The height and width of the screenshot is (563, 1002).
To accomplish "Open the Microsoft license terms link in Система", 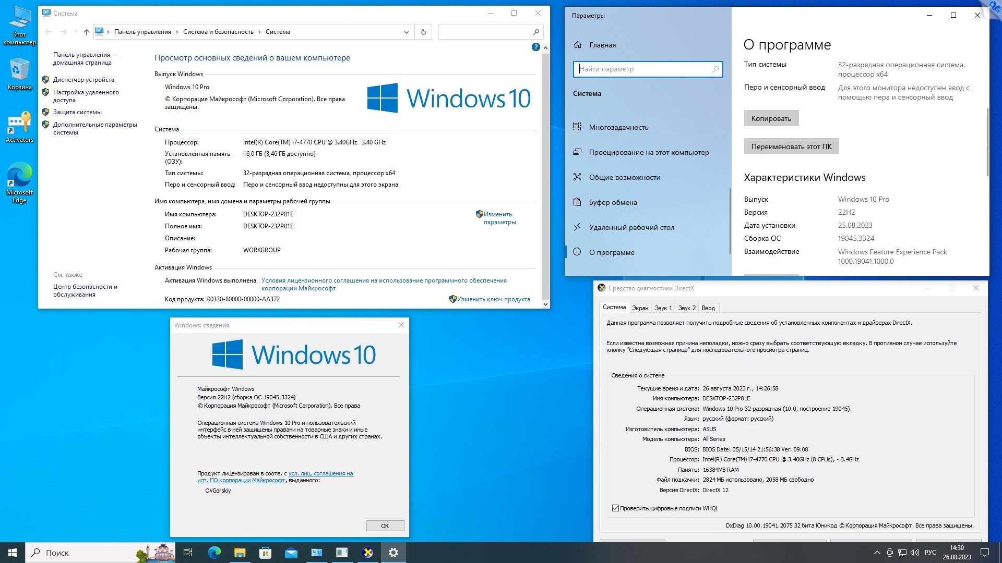I will (x=384, y=284).
